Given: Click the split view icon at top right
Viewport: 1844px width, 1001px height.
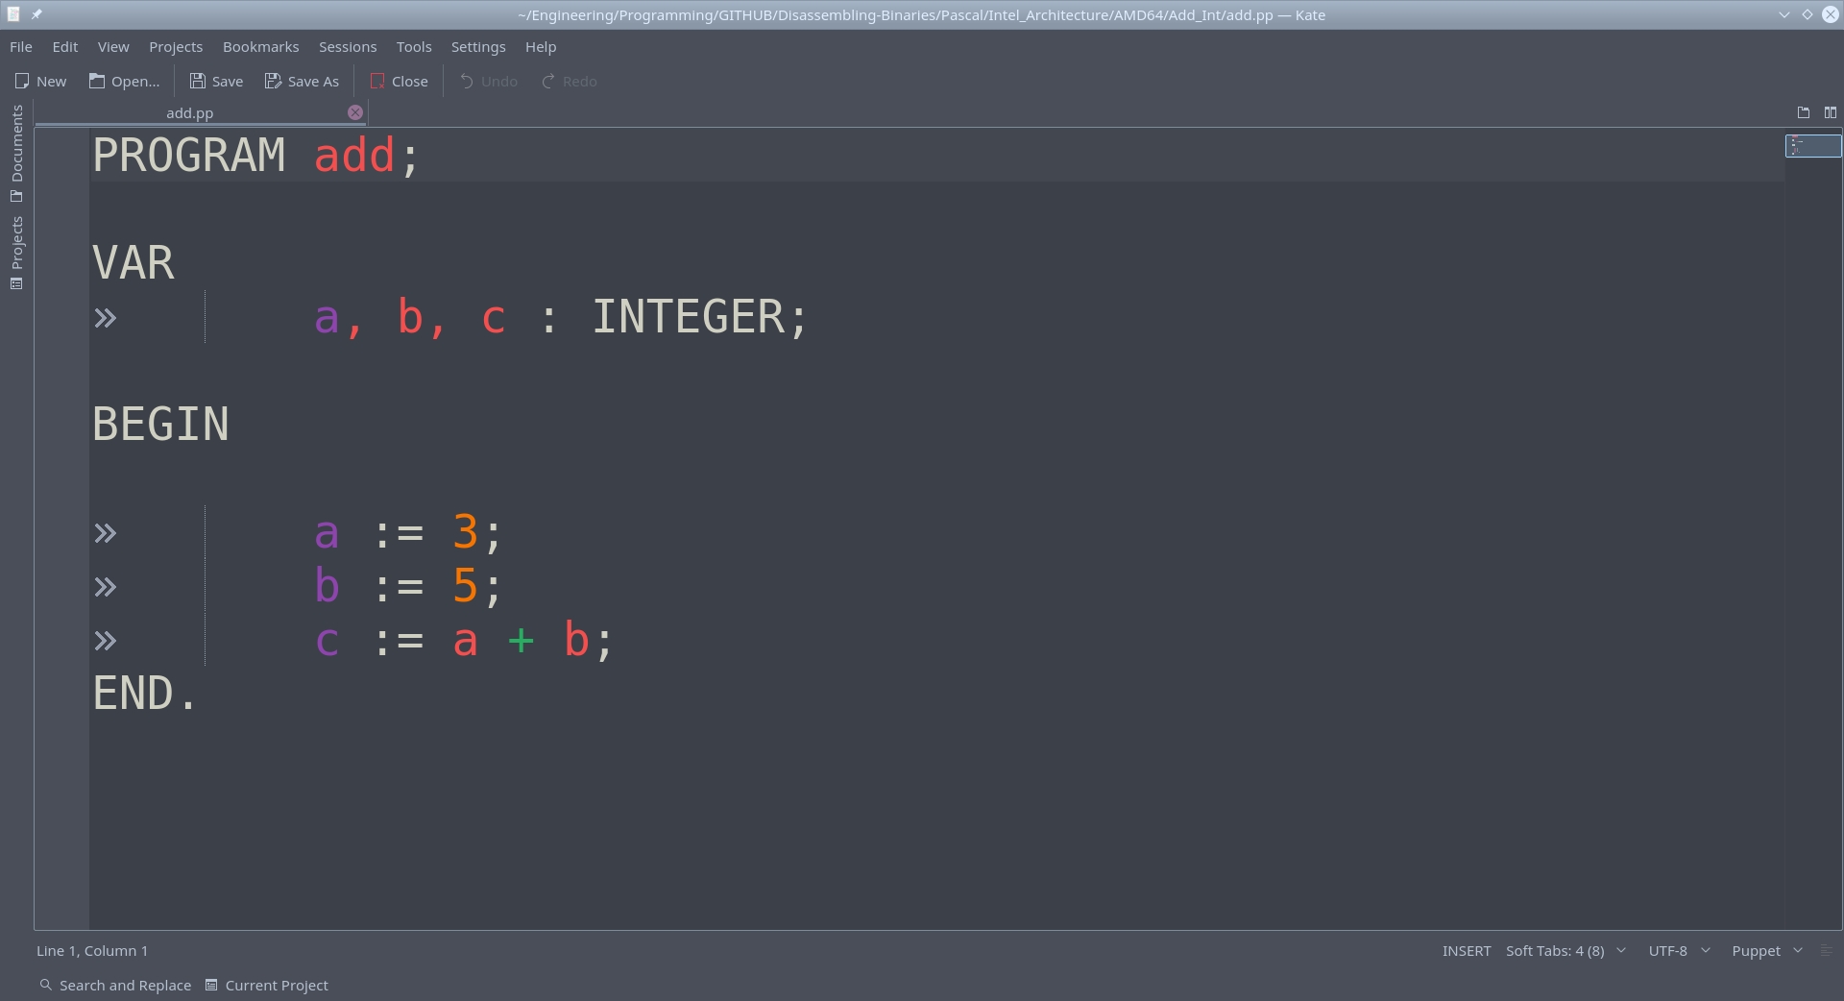Looking at the screenshot, I should pyautogui.click(x=1831, y=112).
